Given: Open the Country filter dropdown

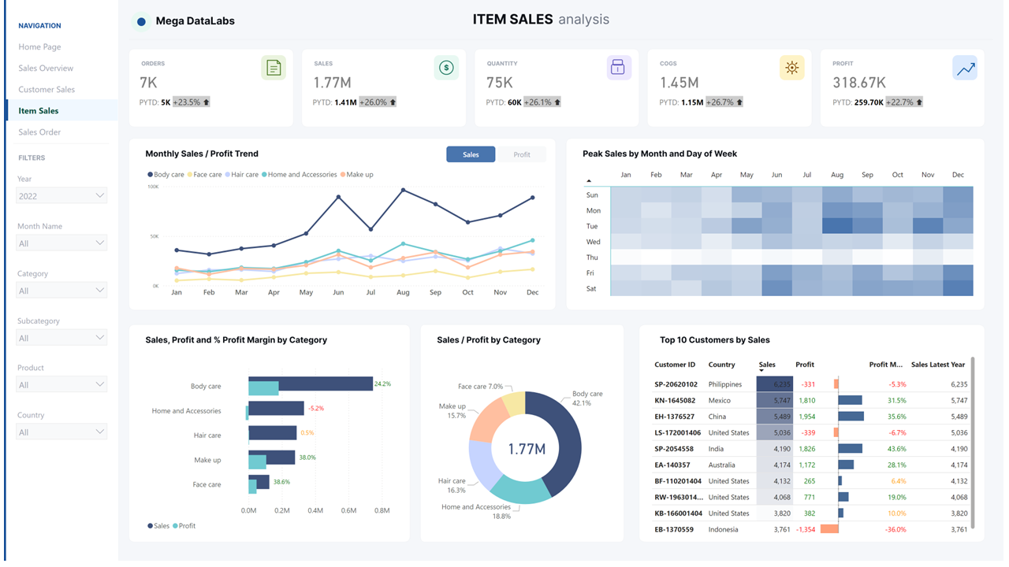Looking at the screenshot, I should point(61,431).
